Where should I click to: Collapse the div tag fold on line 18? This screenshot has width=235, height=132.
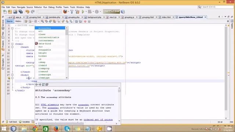click(12, 78)
